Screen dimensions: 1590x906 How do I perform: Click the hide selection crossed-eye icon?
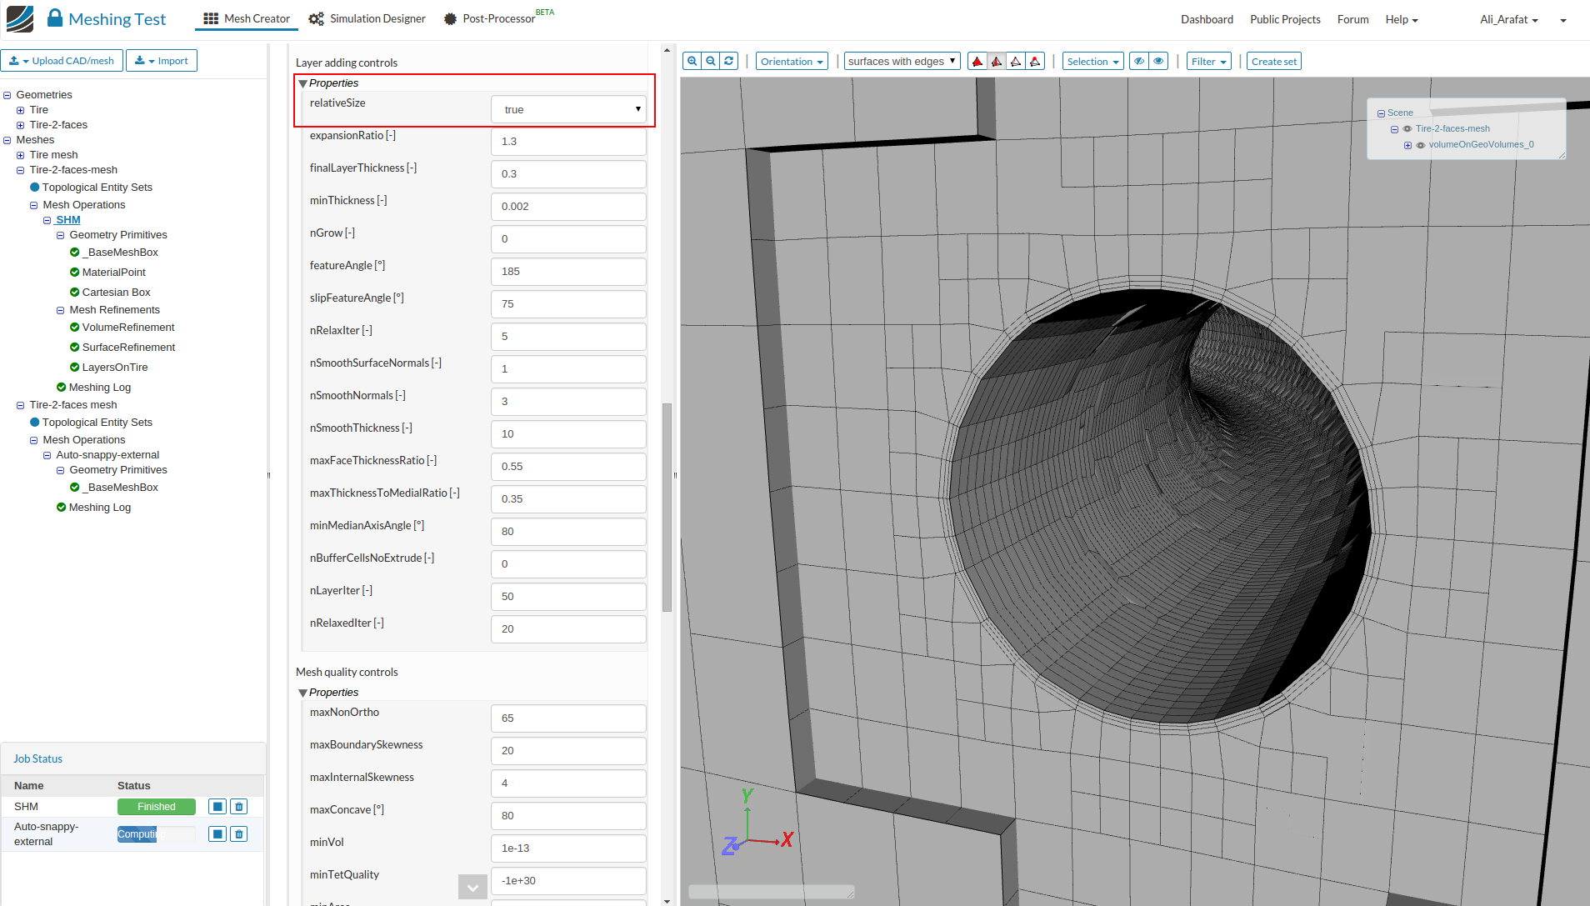pos(1139,61)
